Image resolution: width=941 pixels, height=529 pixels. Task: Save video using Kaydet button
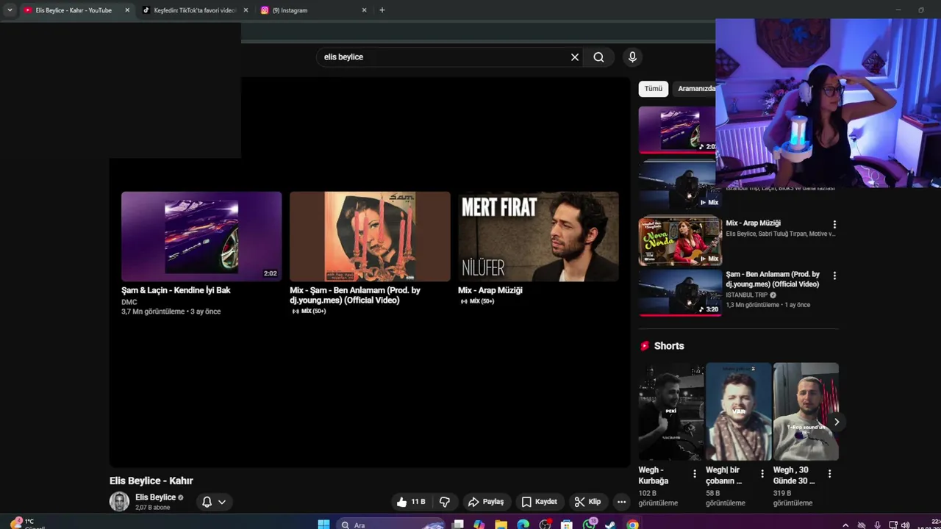point(539,502)
